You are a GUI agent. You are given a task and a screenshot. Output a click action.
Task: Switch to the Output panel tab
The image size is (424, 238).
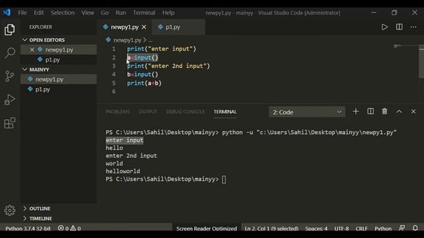pos(148,112)
